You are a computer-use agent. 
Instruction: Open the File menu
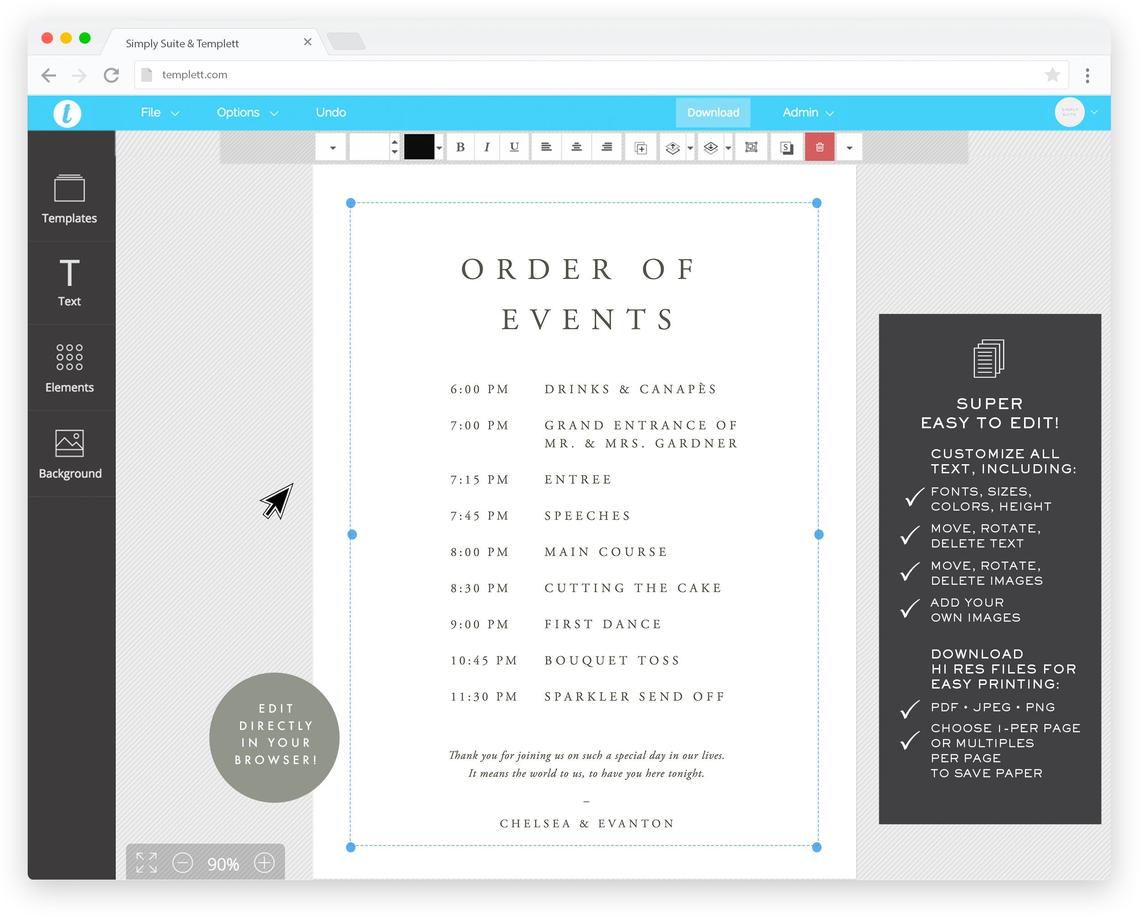pos(160,113)
